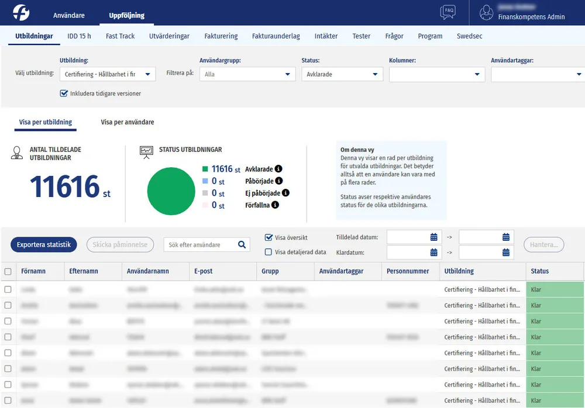Click the green status pie chart
This screenshot has height=408, width=585.
[171, 191]
